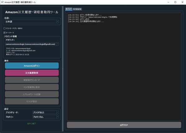Click the 領収書ダウンロード button
This screenshot has width=186, height=133.
[x=32, y=80]
